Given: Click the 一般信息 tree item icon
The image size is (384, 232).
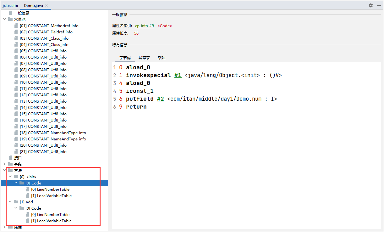Looking at the screenshot, I should click(x=11, y=13).
